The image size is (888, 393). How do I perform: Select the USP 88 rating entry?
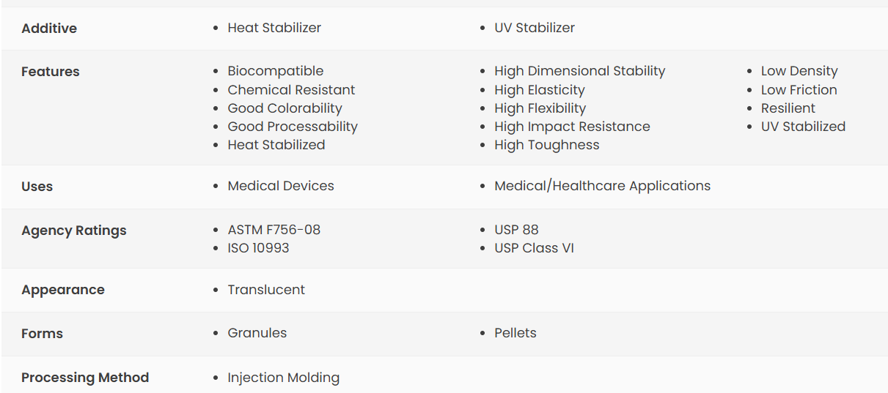517,230
